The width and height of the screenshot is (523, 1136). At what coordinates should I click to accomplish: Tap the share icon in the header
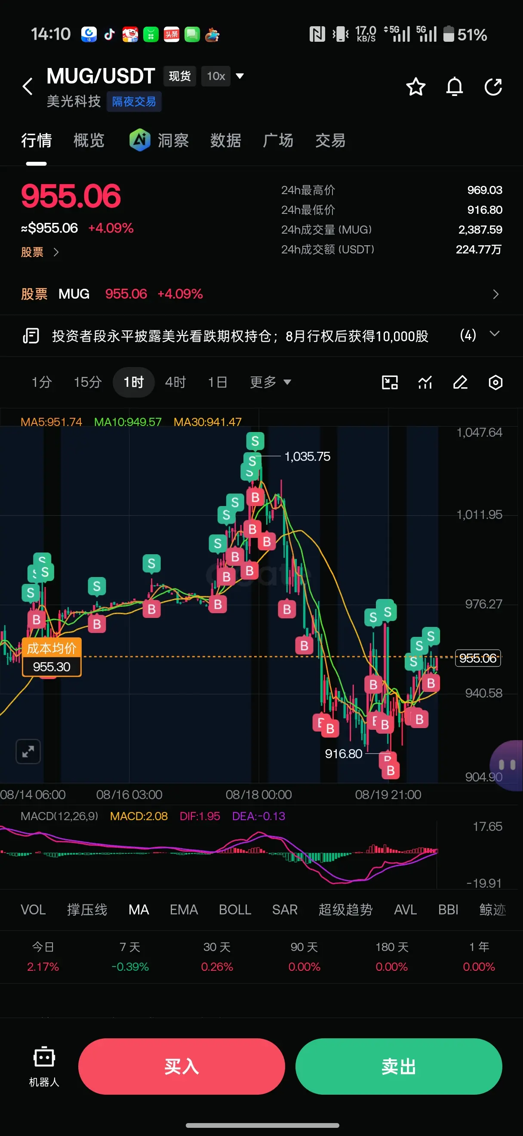(493, 87)
